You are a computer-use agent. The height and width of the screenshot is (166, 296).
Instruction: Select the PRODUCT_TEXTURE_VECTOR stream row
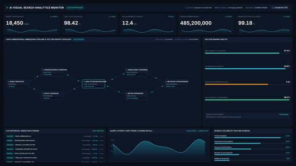55,145
